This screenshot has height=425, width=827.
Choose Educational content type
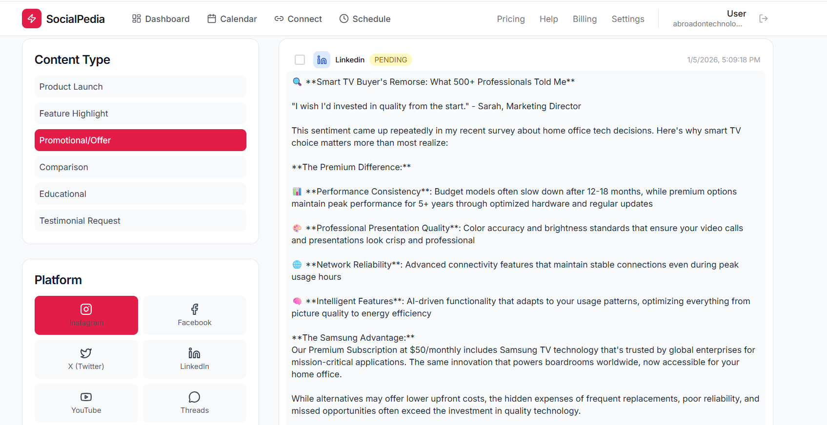click(x=141, y=193)
